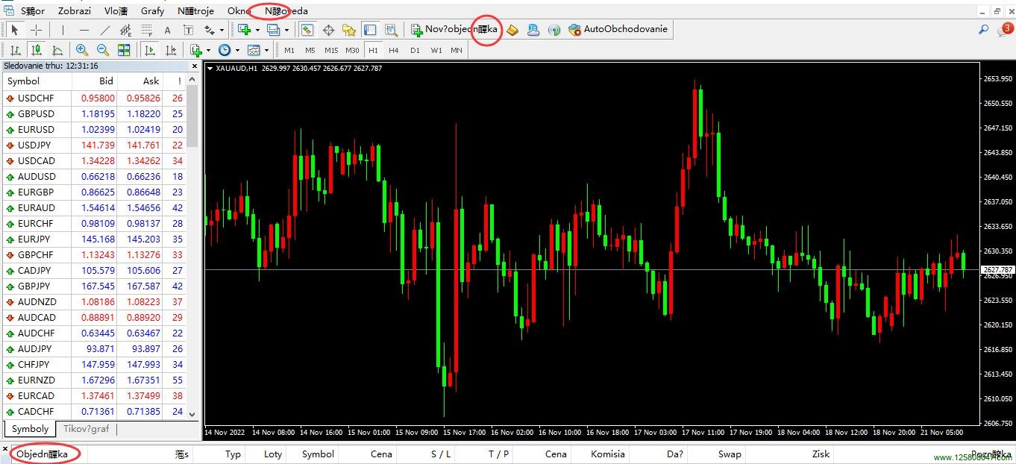1016x464 pixels.
Task: Open the XAUAUD,H1 chart title triangle
Action: click(210, 69)
